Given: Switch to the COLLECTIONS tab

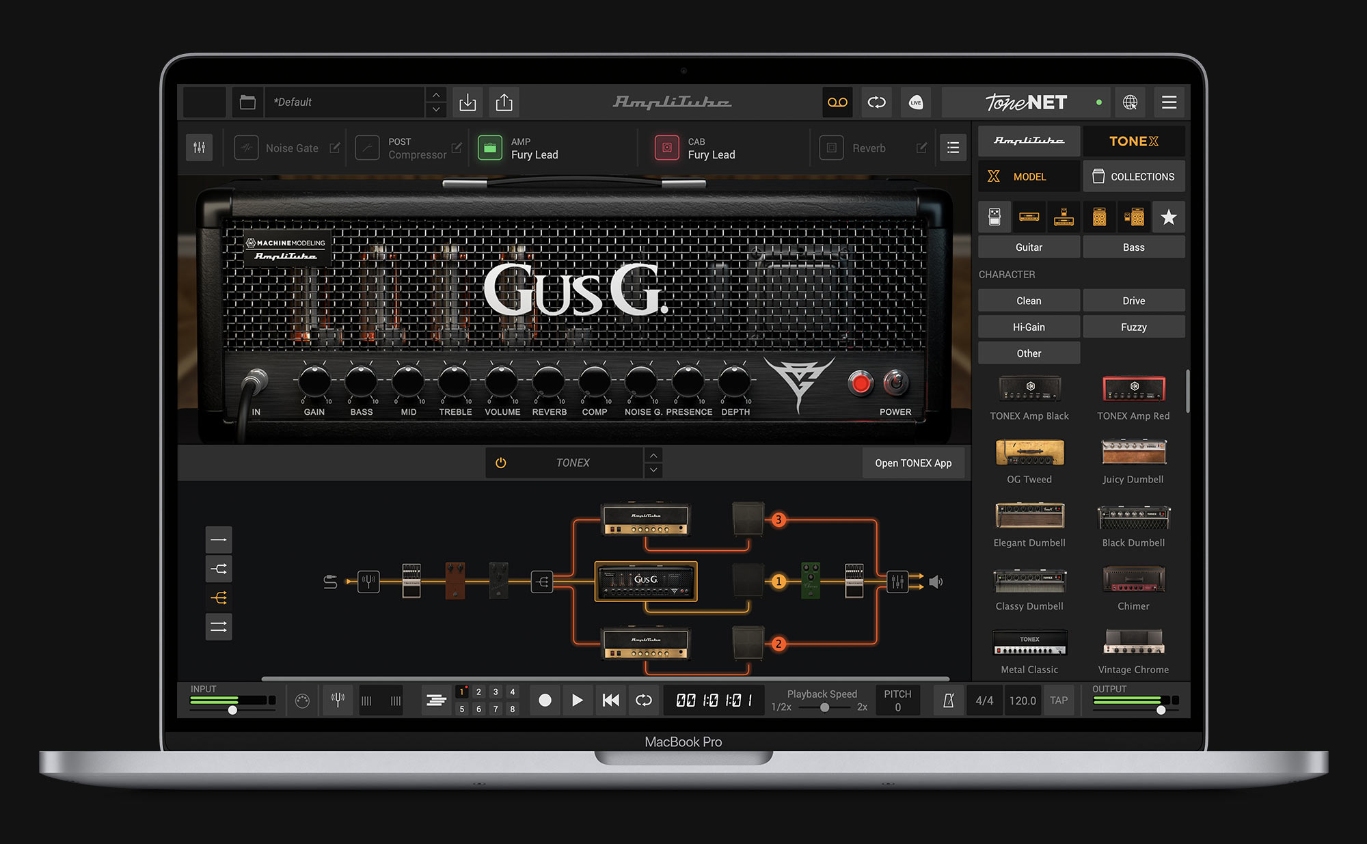Looking at the screenshot, I should click(1134, 176).
